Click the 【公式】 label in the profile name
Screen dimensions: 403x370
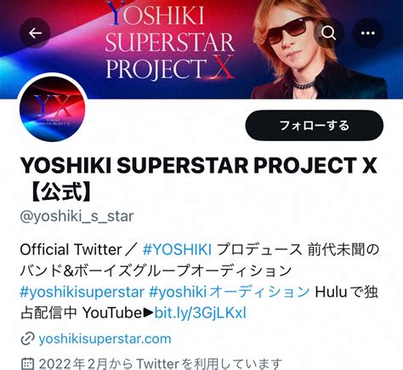point(61,192)
